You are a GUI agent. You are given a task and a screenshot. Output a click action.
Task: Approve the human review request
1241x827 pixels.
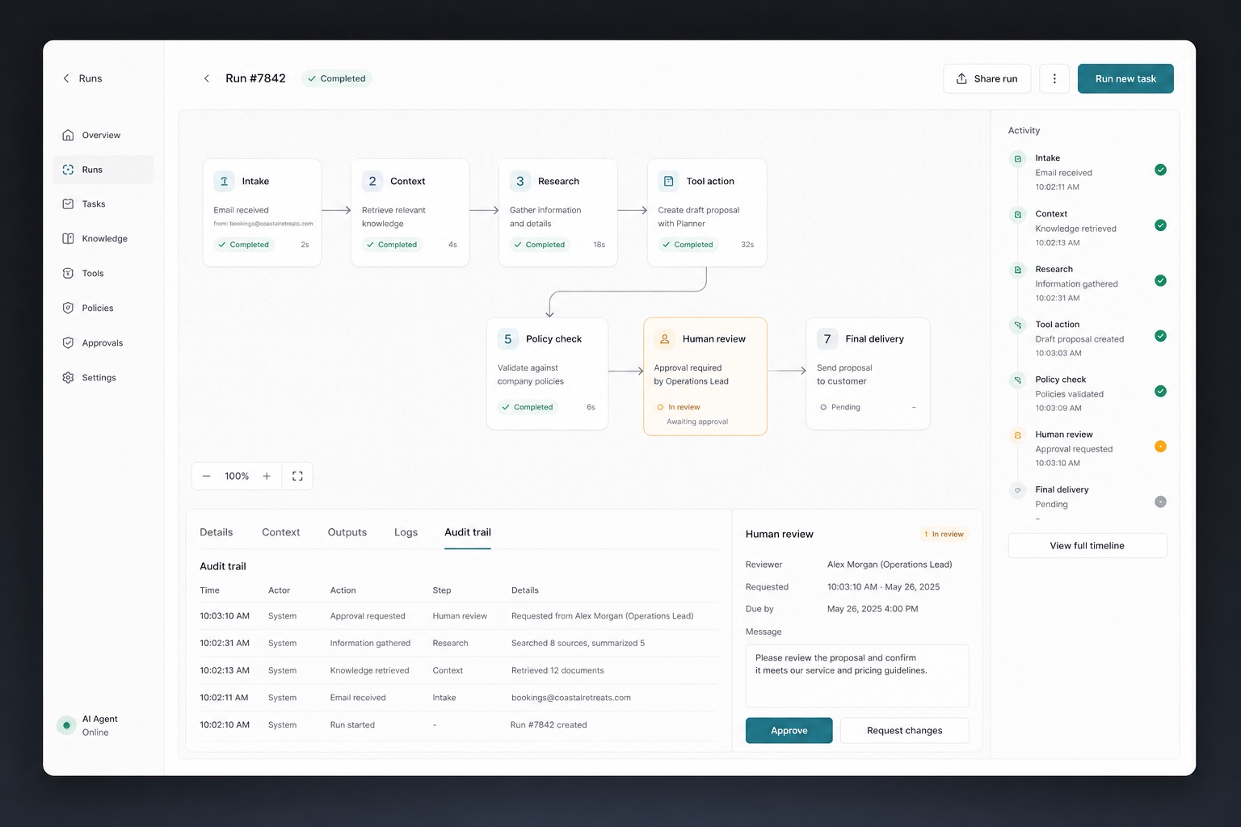click(789, 730)
